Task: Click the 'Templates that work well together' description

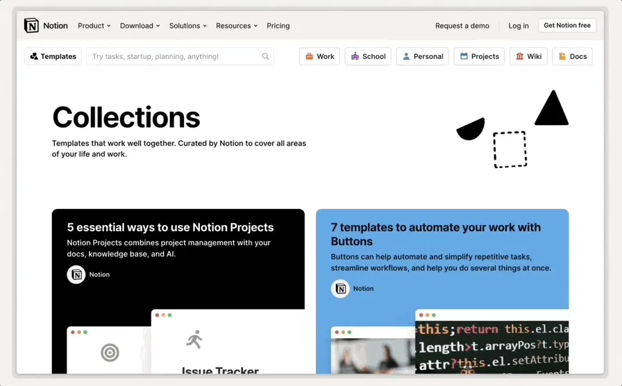Action: (179, 149)
